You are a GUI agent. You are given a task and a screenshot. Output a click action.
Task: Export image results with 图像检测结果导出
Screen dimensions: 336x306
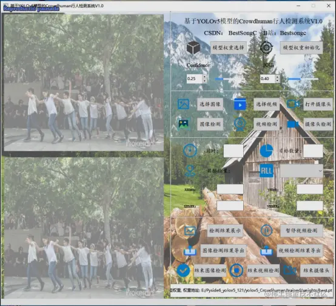coord(223,250)
